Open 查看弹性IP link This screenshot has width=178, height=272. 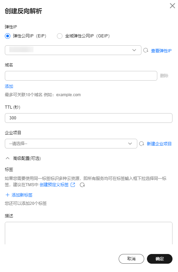161,51
